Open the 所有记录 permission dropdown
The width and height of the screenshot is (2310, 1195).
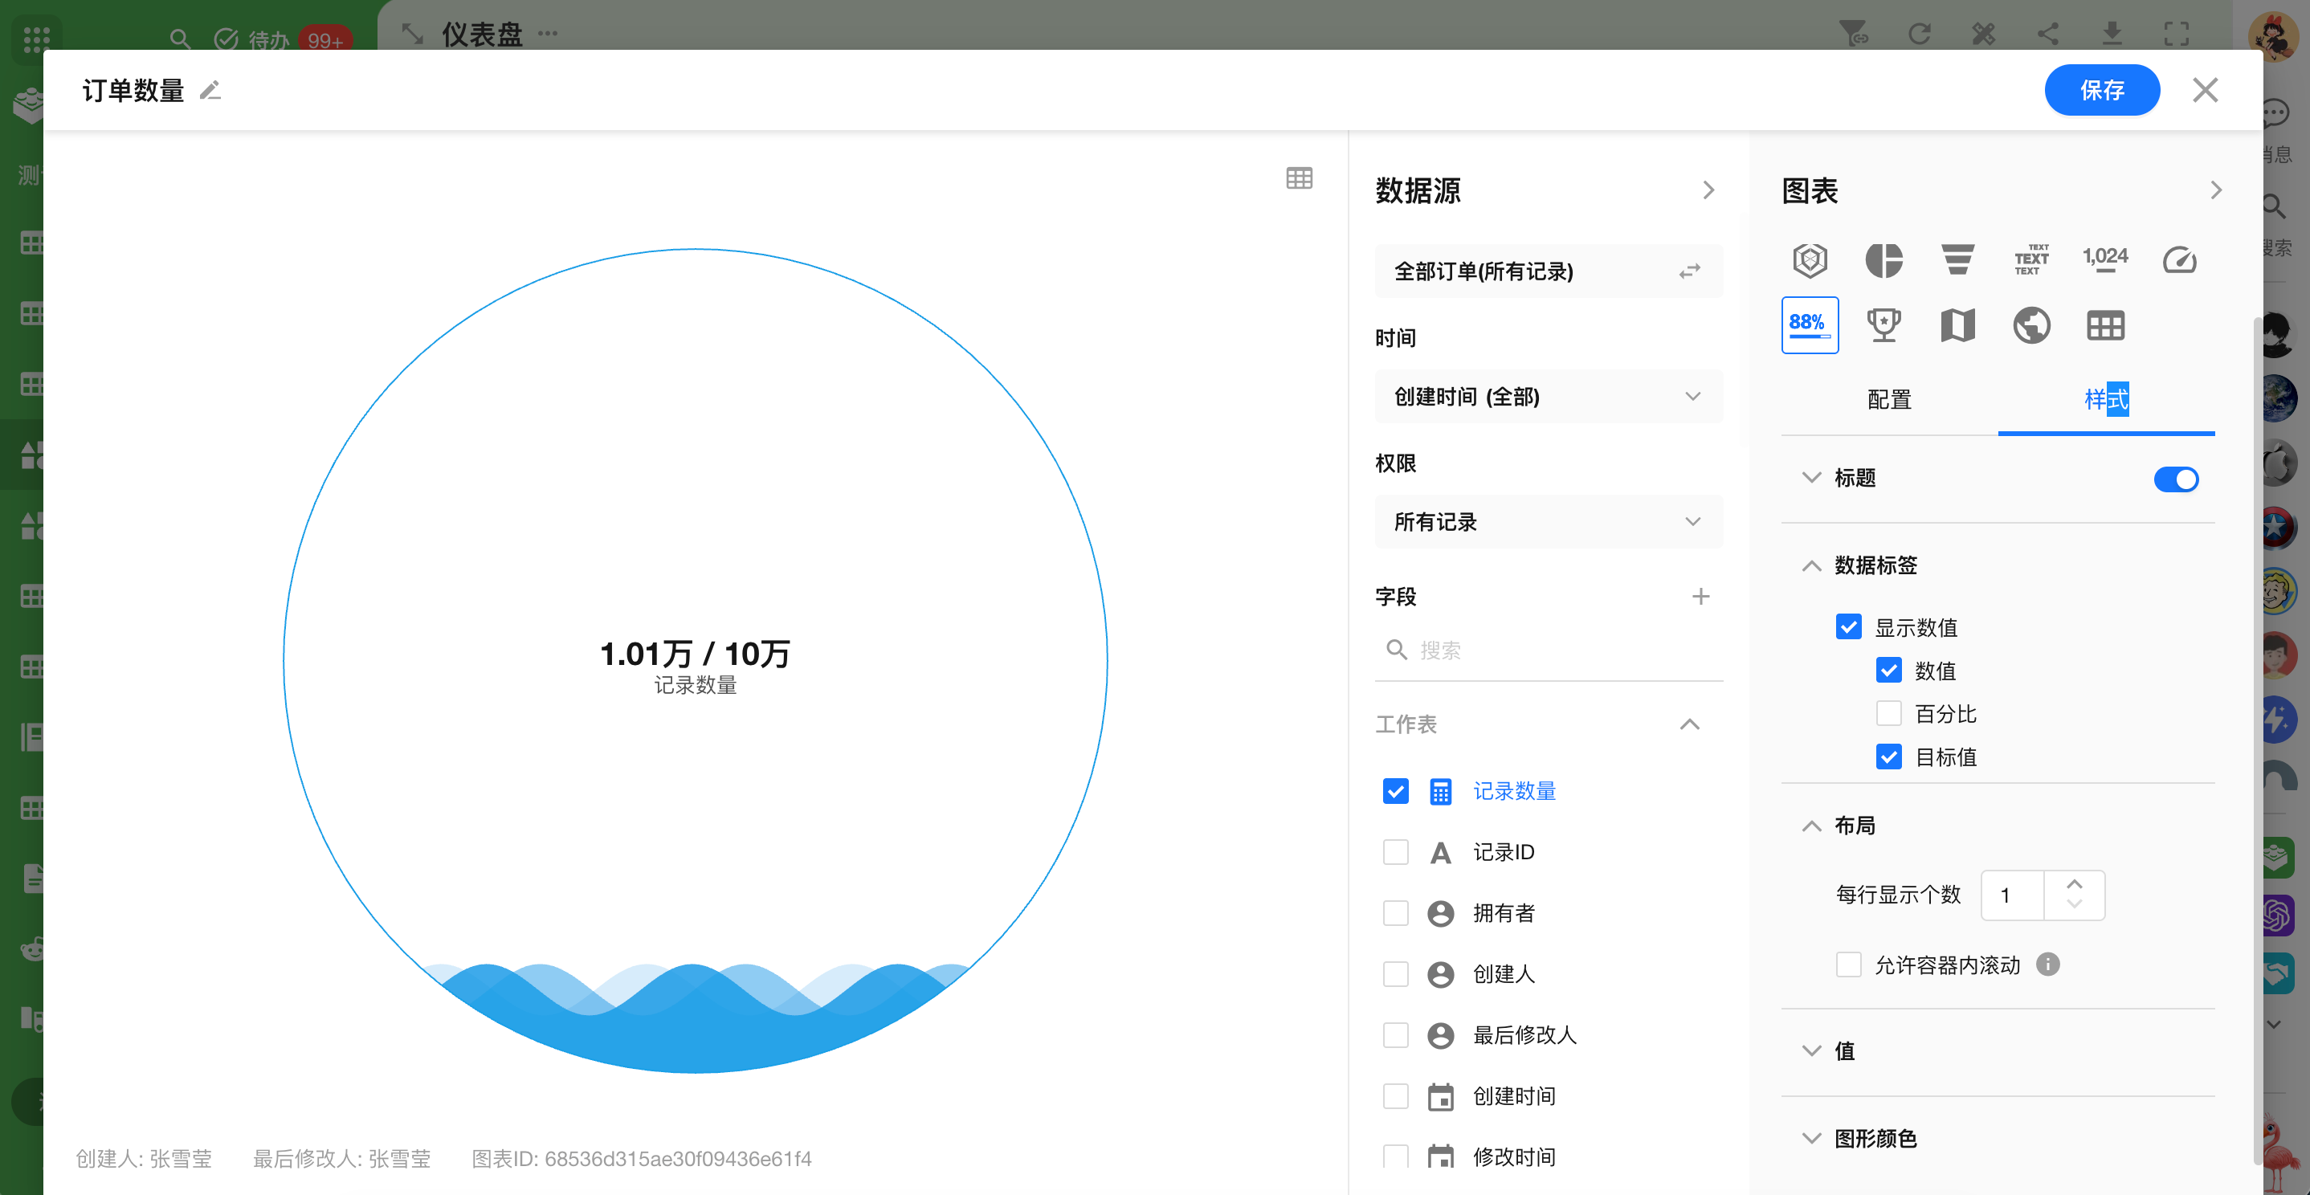1549,522
